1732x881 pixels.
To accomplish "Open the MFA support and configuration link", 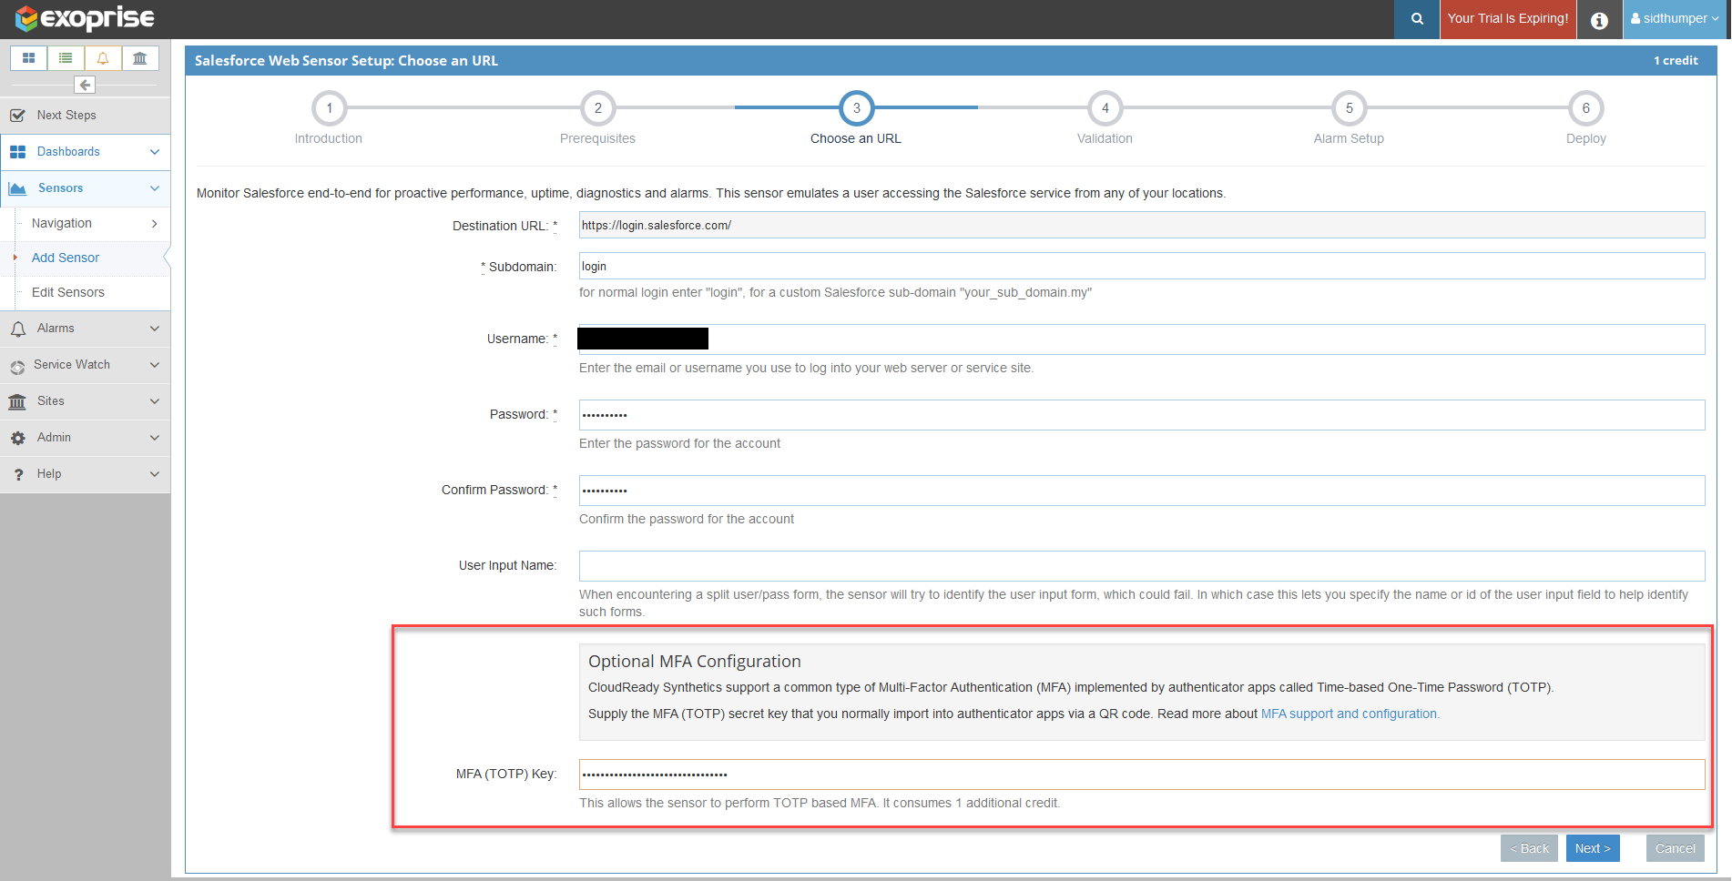I will pos(1349,714).
